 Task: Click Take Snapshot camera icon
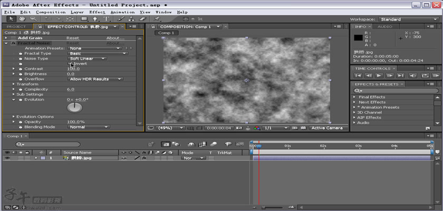pos(239,128)
